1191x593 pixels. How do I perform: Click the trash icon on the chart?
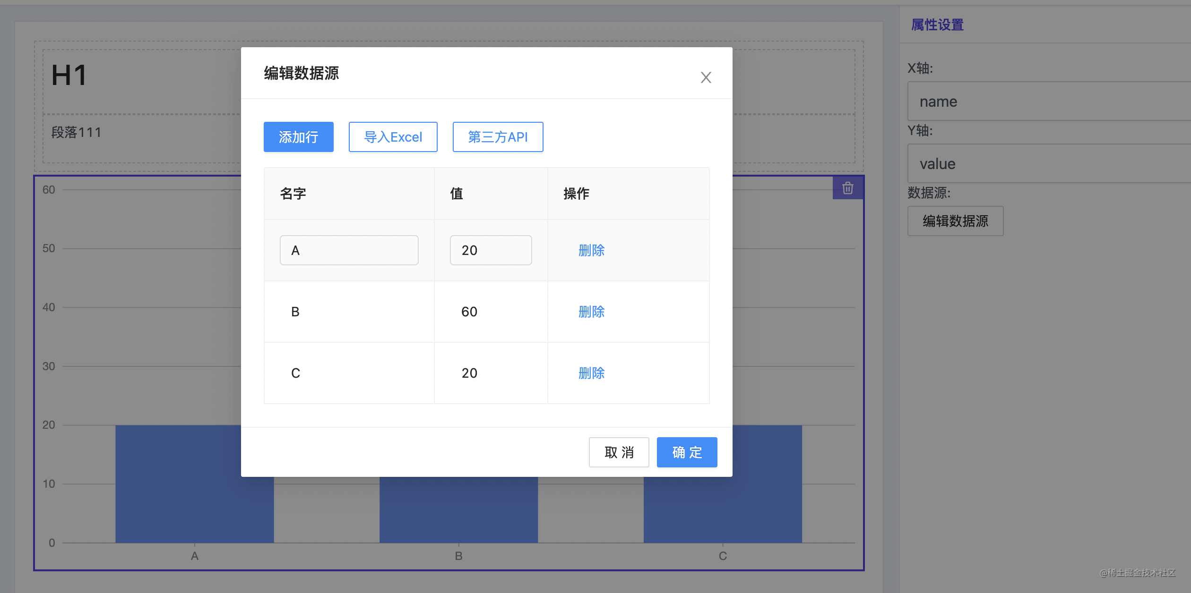click(848, 188)
